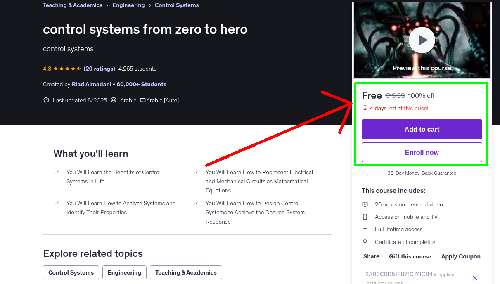The width and height of the screenshot is (500, 284).
Task: Click the infinity lifetime access icon
Action: pyautogui.click(x=365, y=229)
